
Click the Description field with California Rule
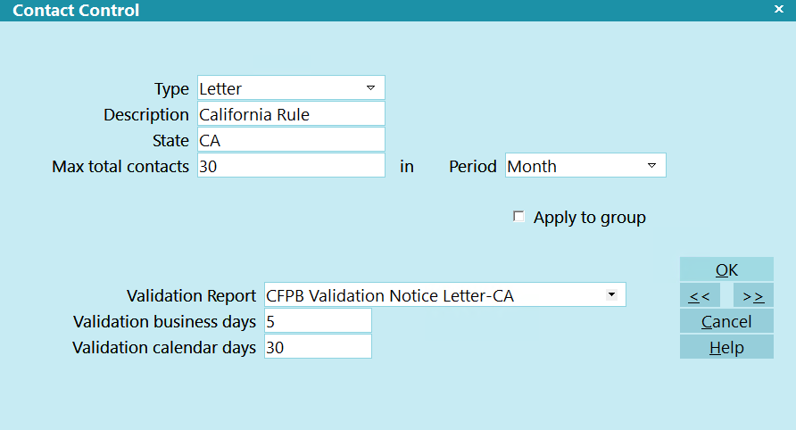coord(290,114)
